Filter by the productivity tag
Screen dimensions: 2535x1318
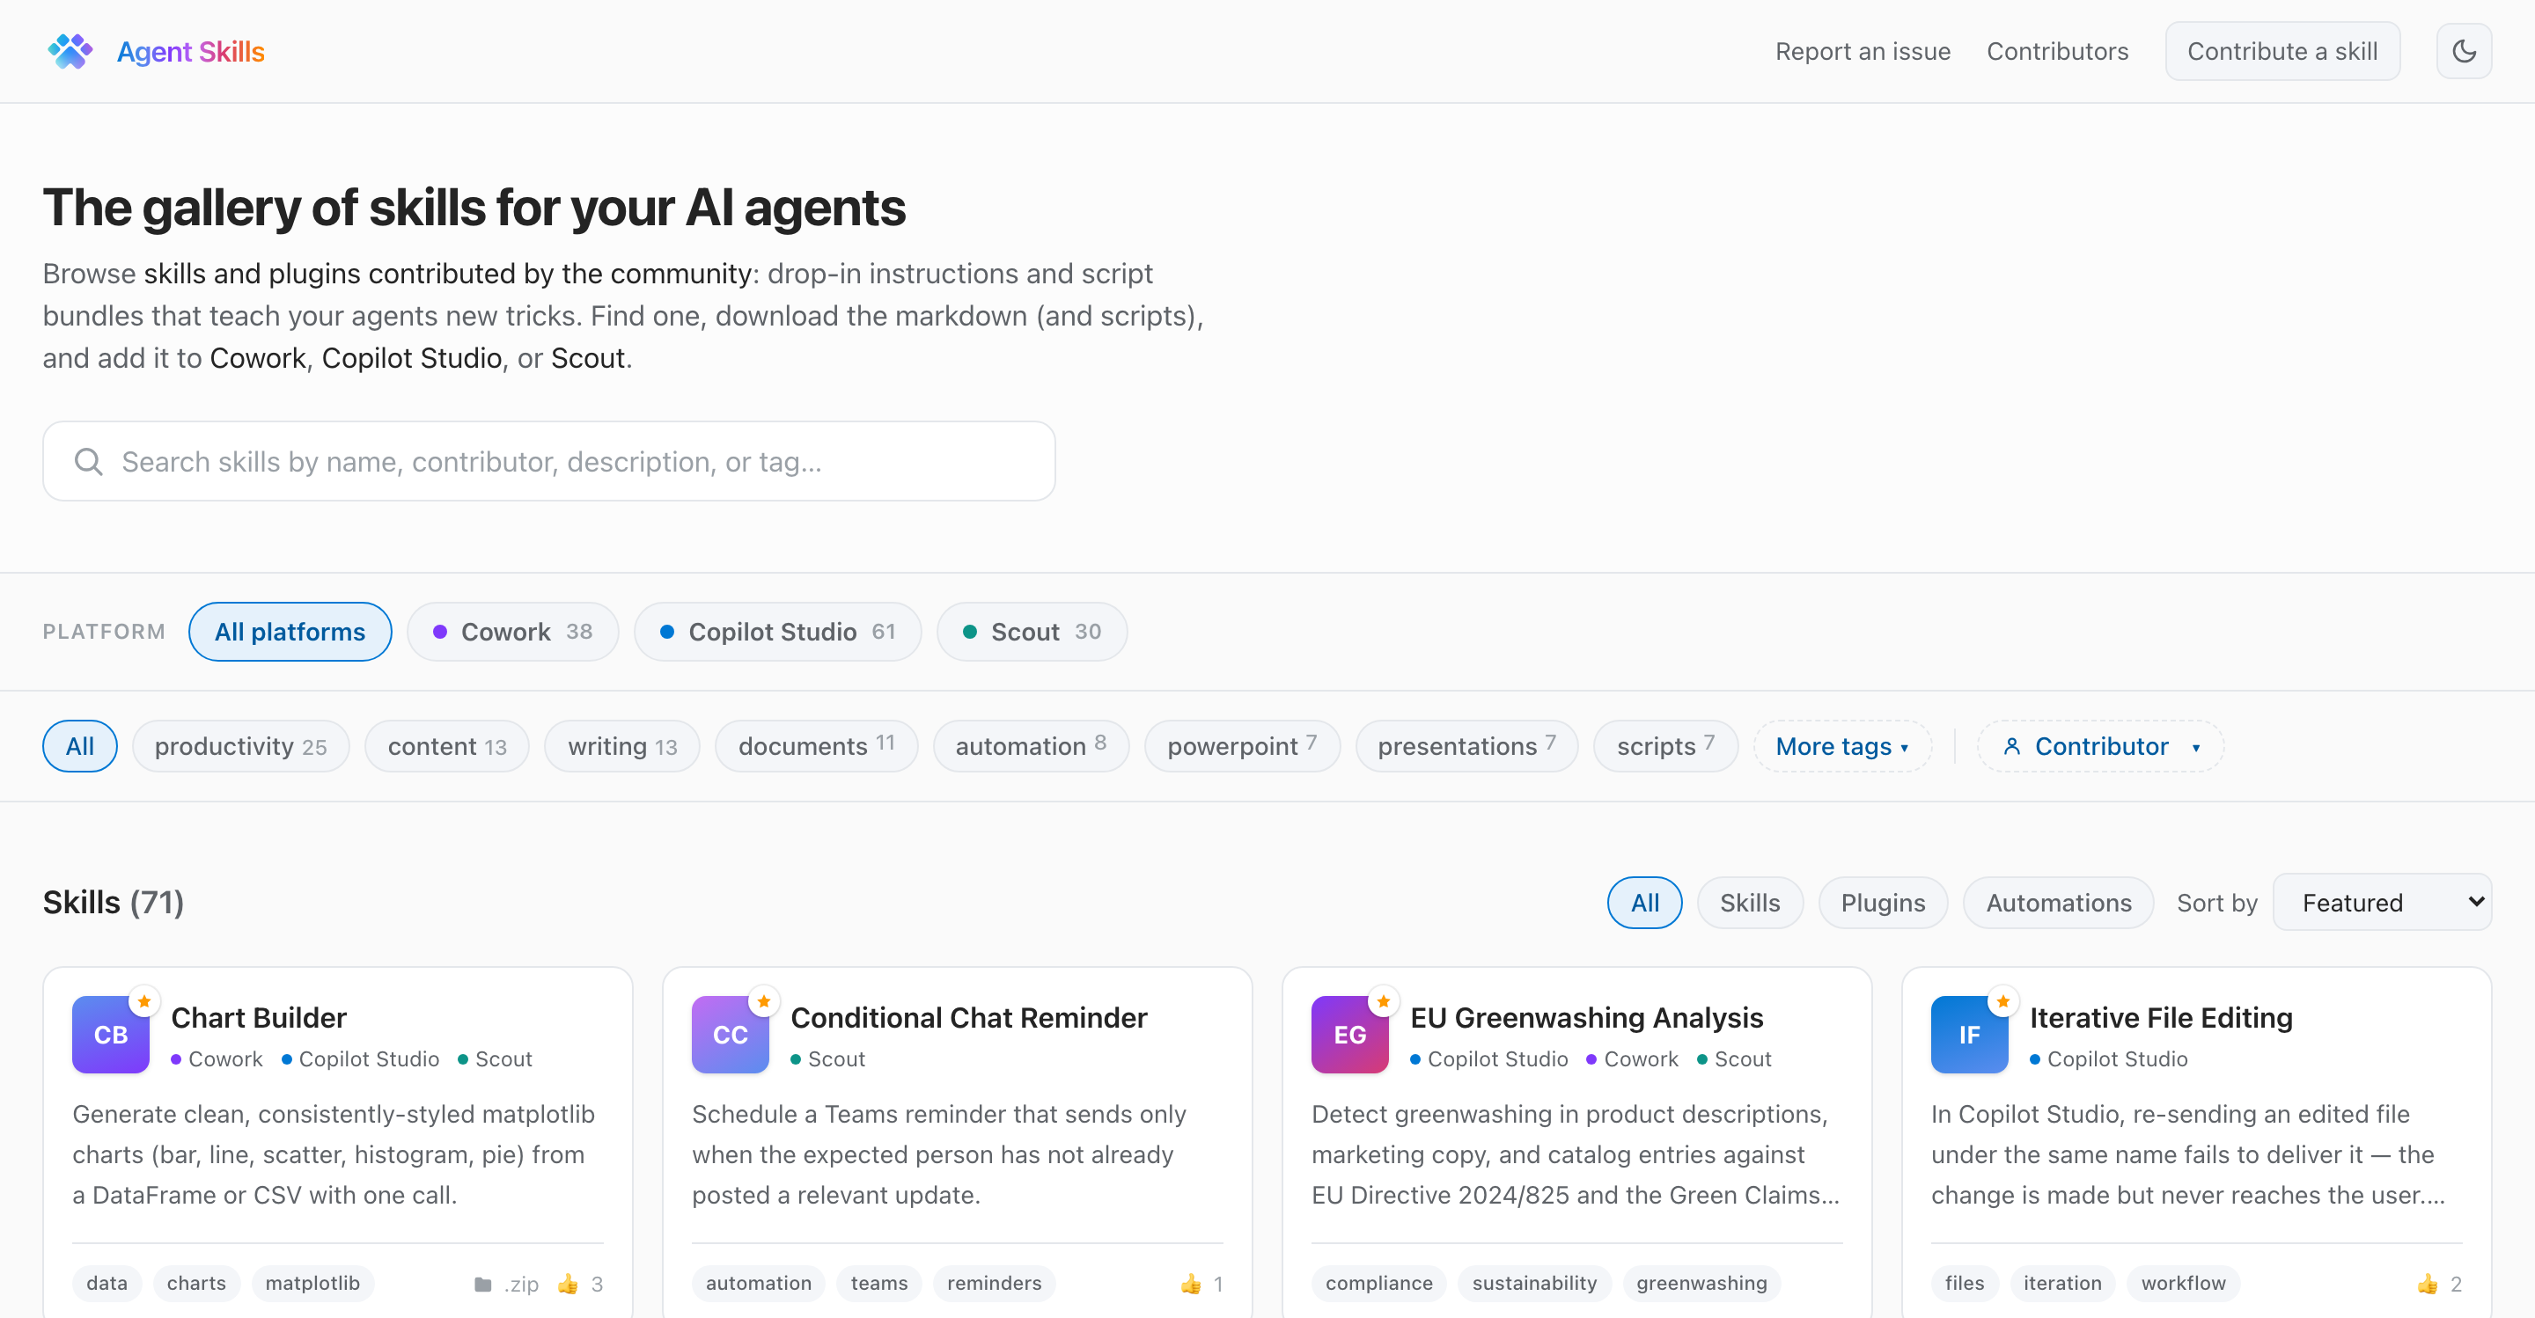point(240,746)
